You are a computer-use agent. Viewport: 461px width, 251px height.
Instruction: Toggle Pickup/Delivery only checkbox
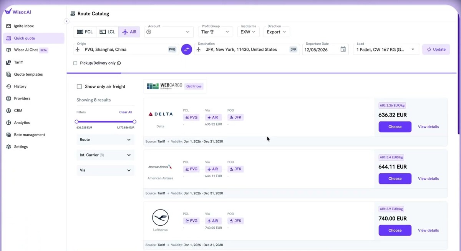pos(75,63)
